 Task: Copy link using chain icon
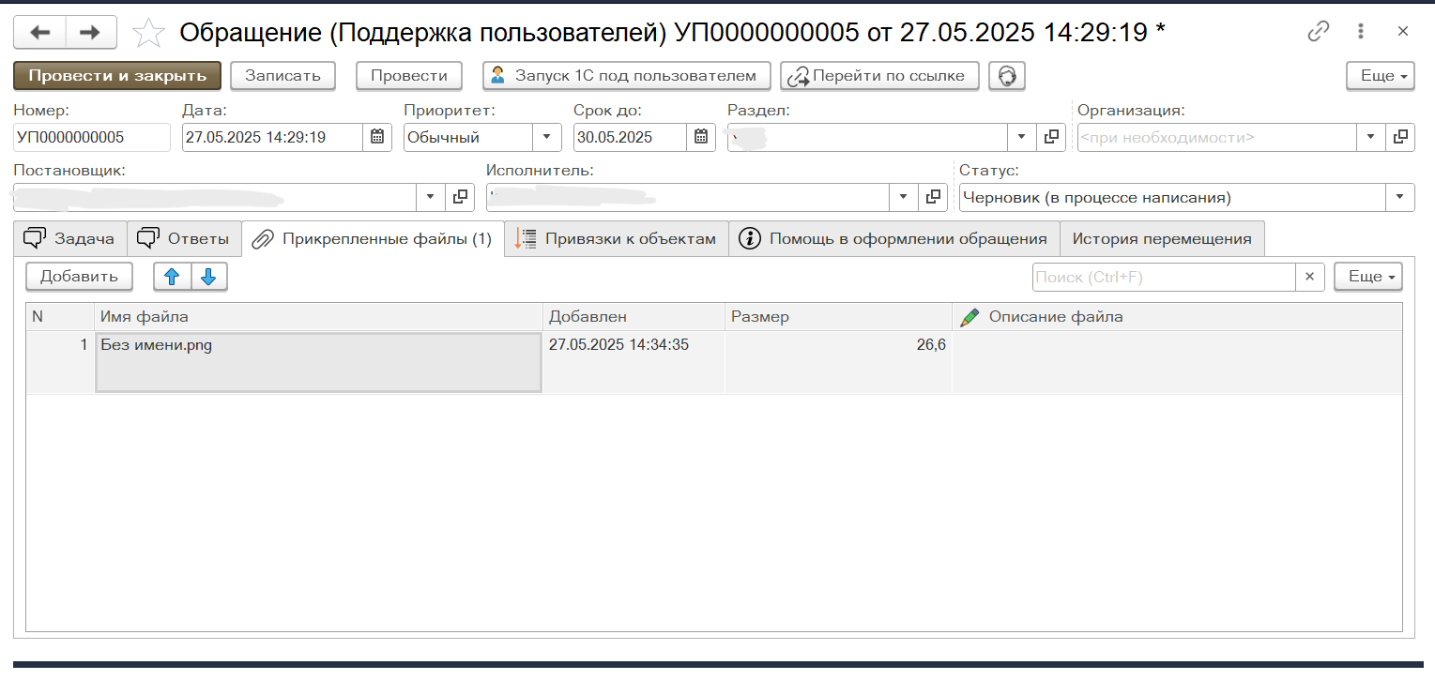pos(1319,32)
